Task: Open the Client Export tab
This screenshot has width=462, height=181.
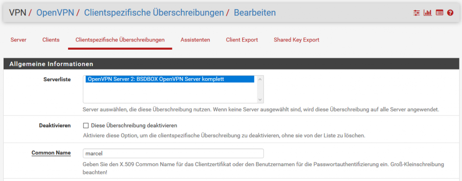Action: point(242,40)
